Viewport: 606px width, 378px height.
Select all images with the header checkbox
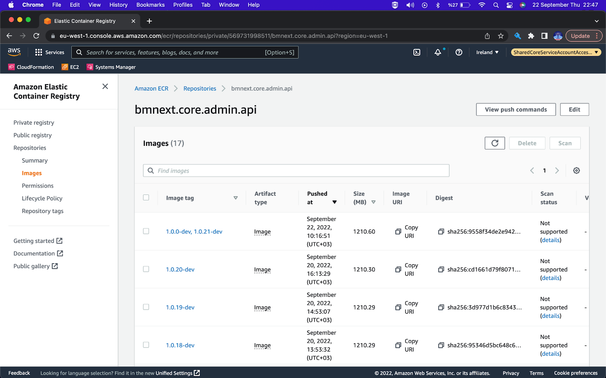click(146, 197)
